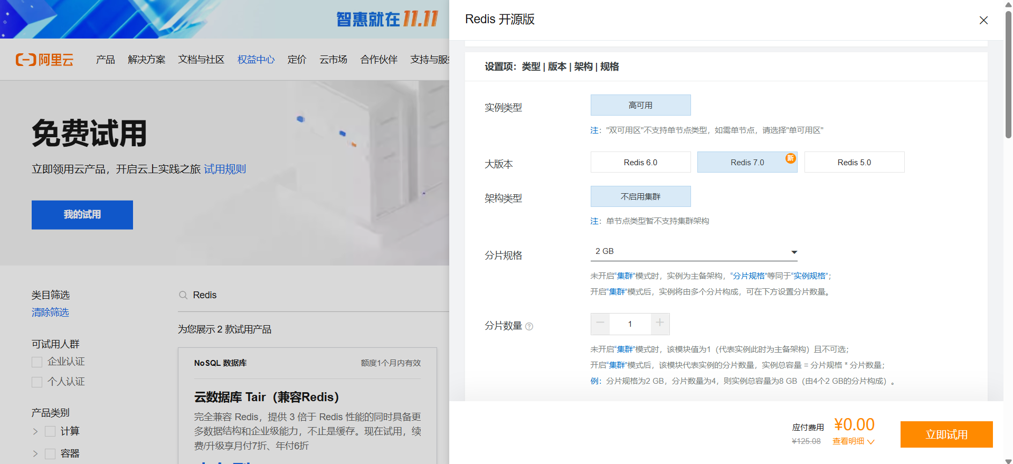Decrease shard count with minus button

point(600,324)
